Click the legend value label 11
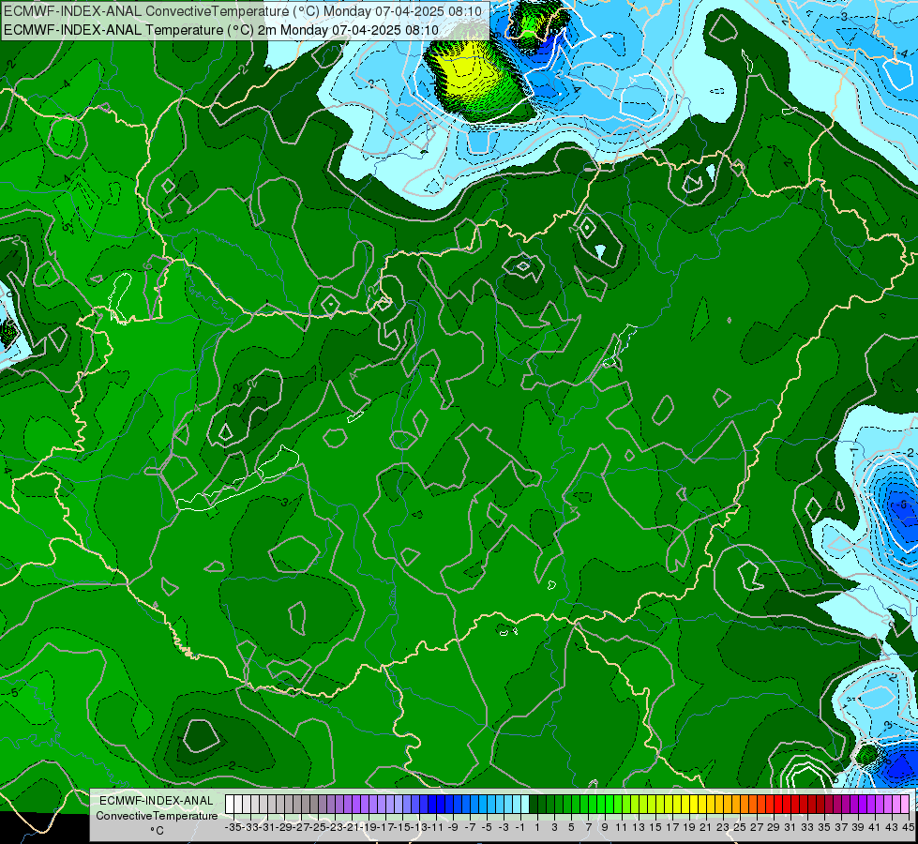 (622, 827)
